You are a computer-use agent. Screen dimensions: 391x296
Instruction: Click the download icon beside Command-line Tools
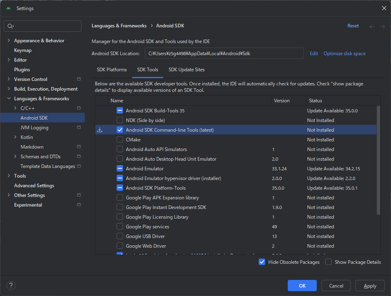[100, 130]
